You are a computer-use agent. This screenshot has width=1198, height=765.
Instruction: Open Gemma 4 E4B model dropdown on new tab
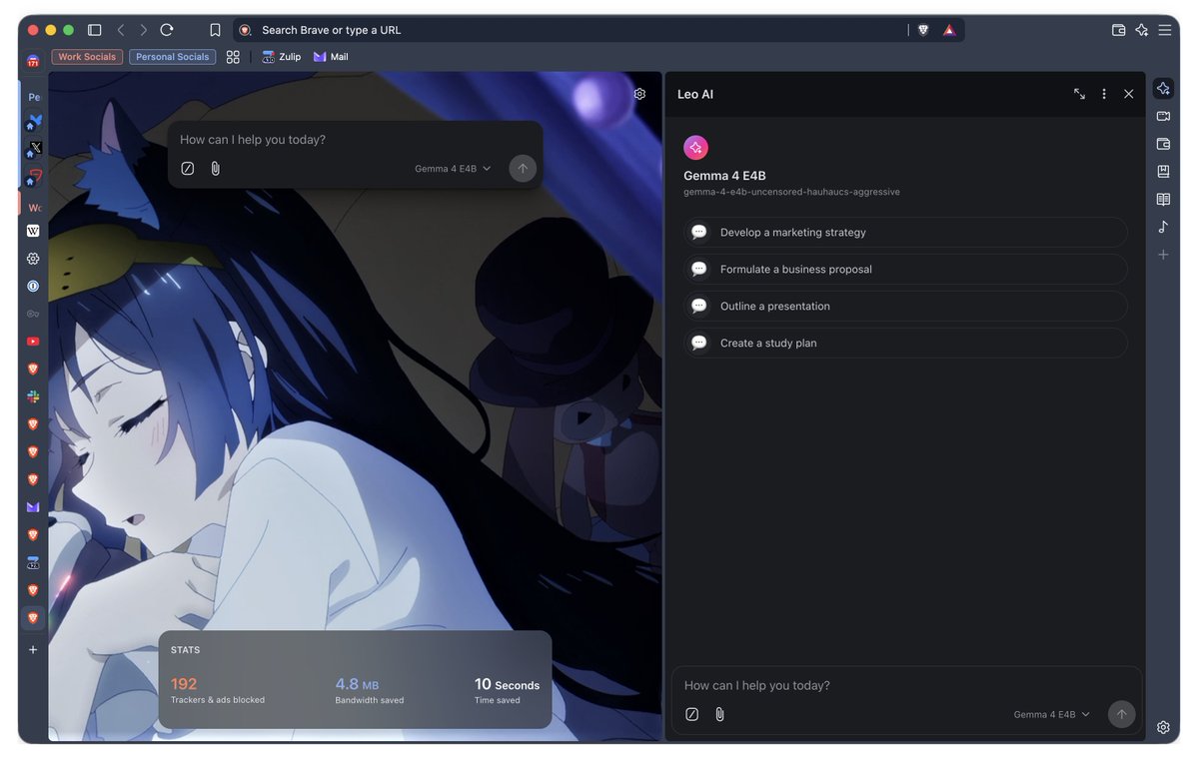(x=453, y=169)
